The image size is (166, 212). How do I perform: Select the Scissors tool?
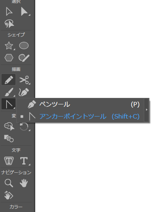point(24,80)
